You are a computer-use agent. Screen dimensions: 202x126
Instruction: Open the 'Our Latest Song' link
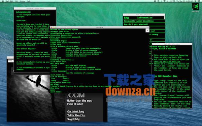(76, 112)
